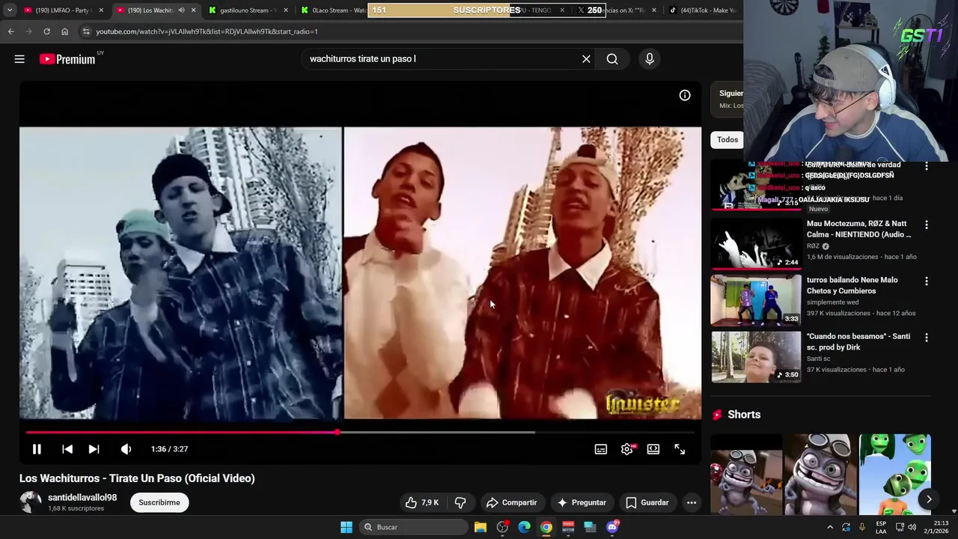Go to YouTube Premium home logo
This screenshot has height=539, width=958.
tap(67, 59)
